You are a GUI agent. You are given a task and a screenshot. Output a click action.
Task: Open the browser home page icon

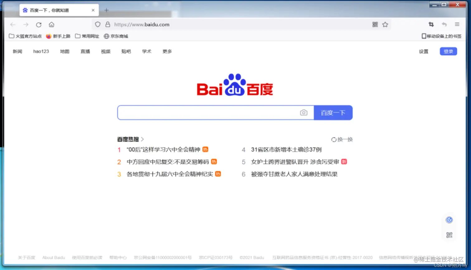tap(51, 25)
